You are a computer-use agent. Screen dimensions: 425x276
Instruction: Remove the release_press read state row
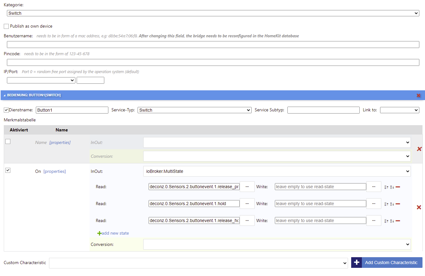[x=398, y=187]
